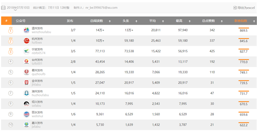Sort by 总点赞数 column arrow
The width and height of the screenshot is (257, 131).
[x=222, y=21]
